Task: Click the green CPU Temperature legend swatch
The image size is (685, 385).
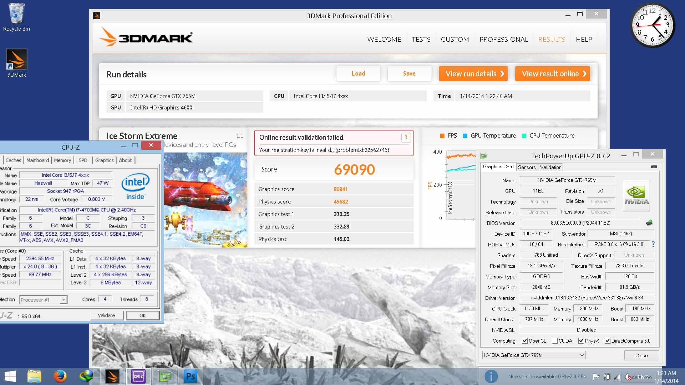Action: coord(524,136)
